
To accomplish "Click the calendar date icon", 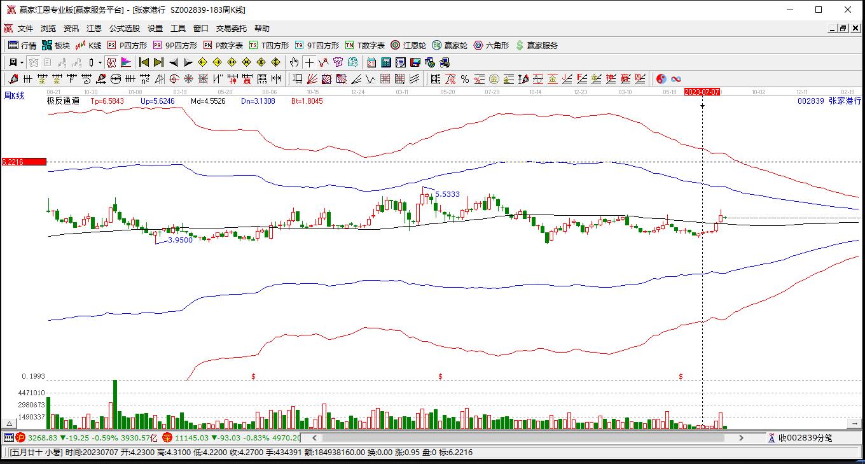I will (371, 62).
